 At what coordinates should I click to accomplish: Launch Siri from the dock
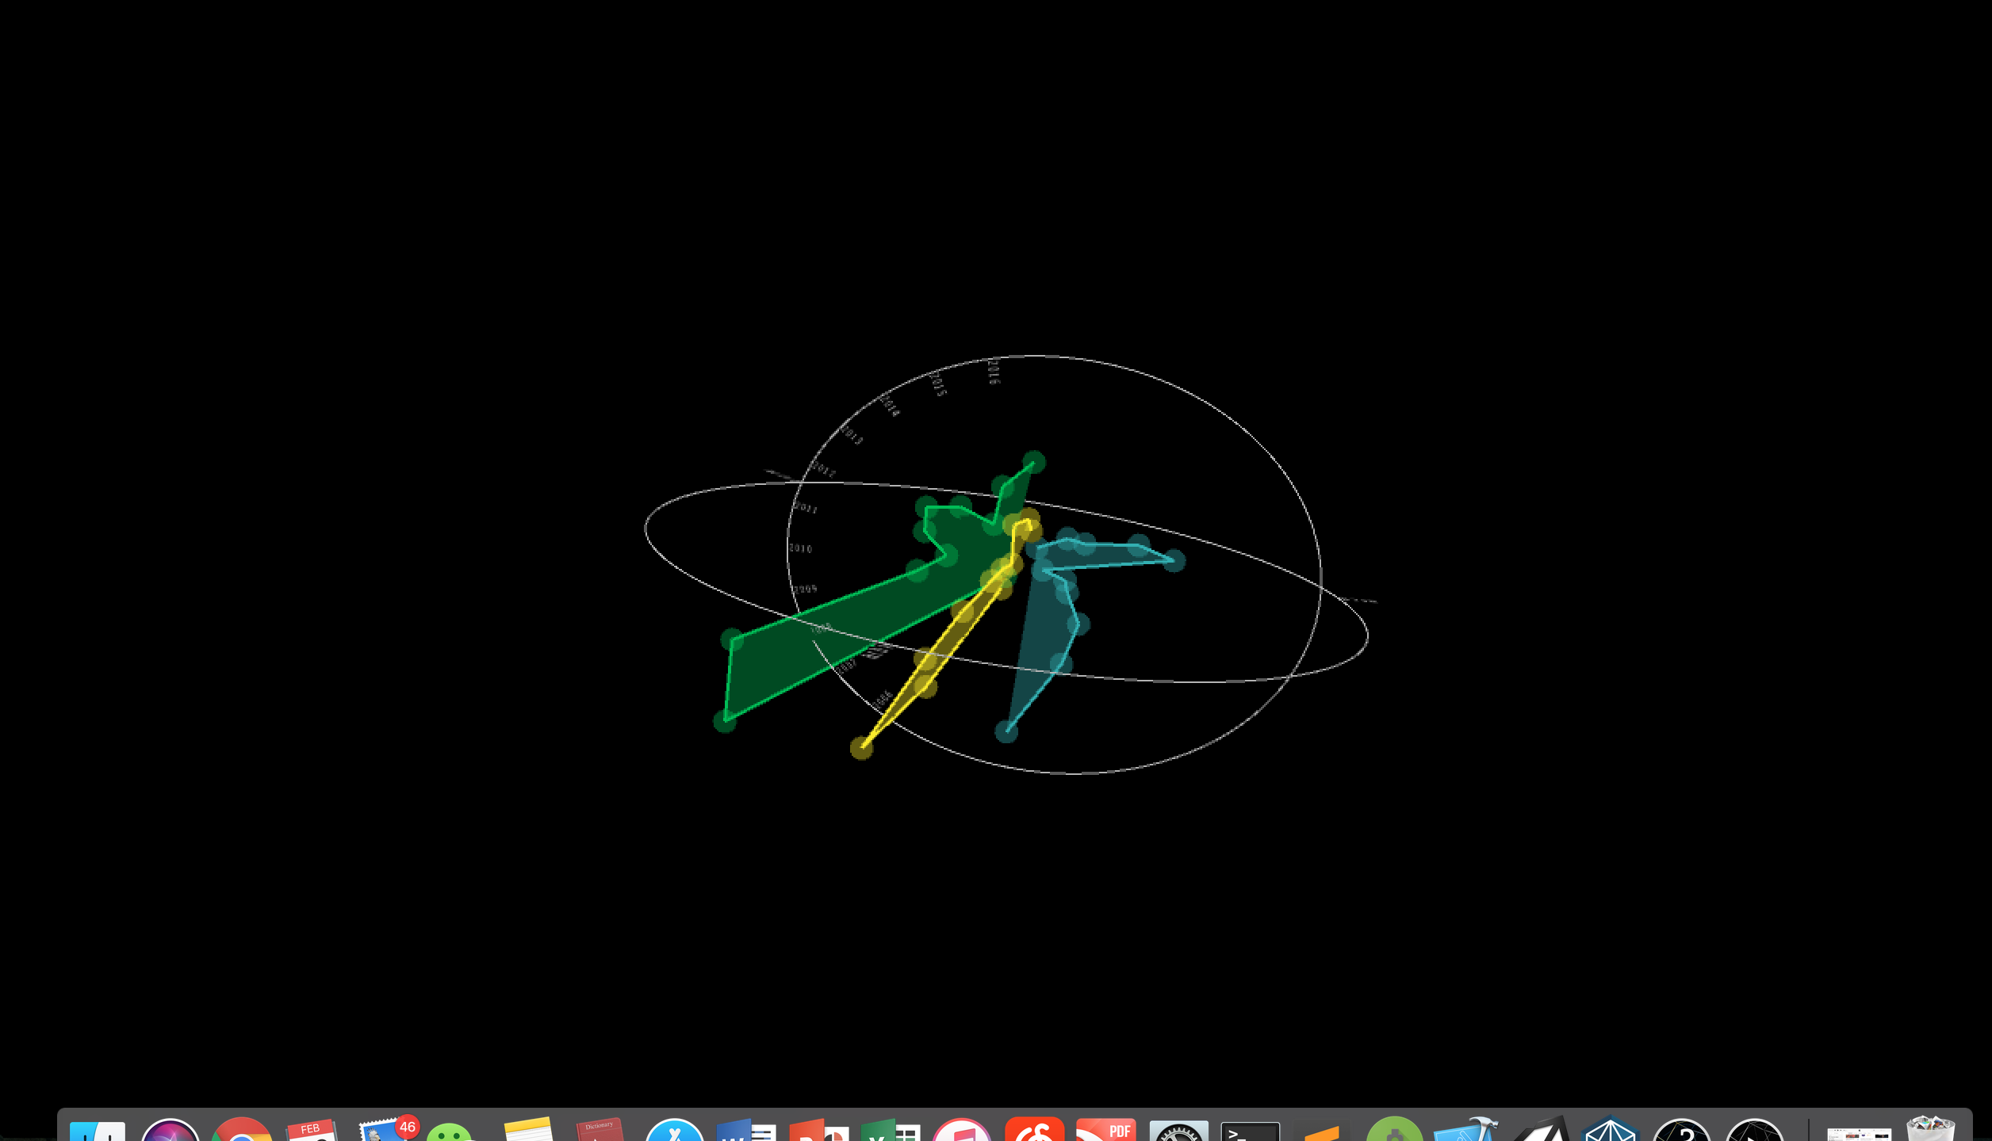(170, 1131)
